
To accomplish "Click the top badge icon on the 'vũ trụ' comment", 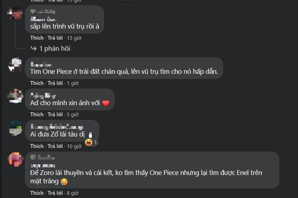I will [33, 12].
